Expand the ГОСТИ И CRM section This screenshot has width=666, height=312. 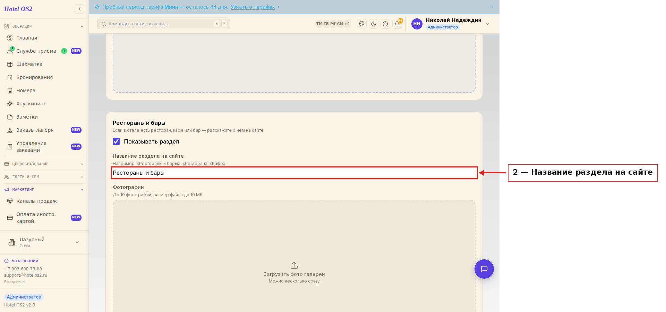[44, 177]
